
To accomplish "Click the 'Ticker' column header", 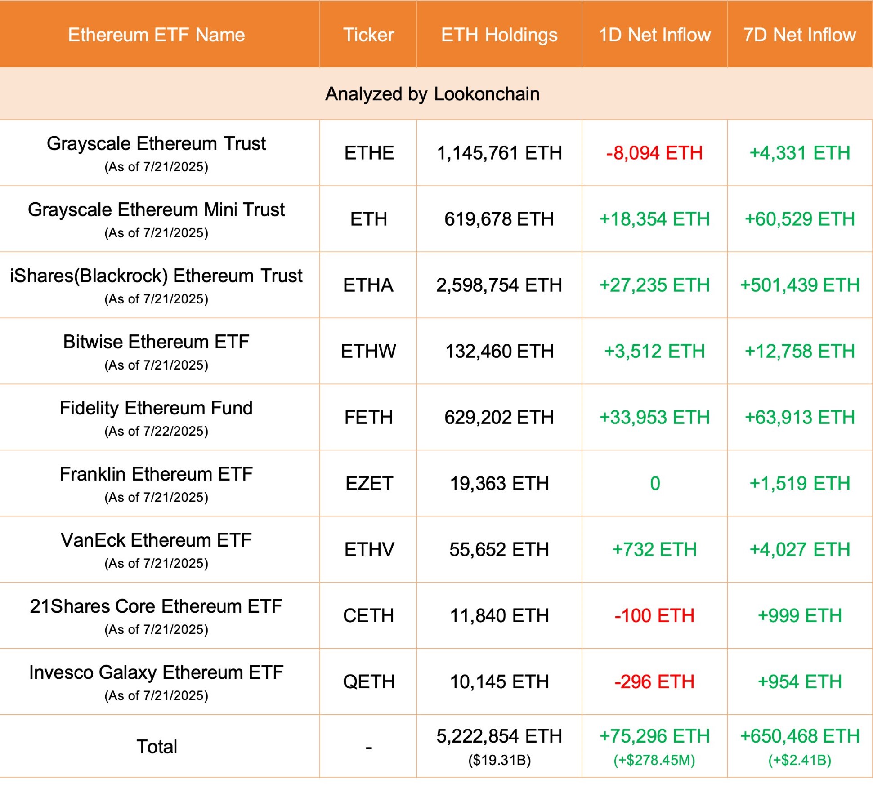I will click(x=368, y=35).
